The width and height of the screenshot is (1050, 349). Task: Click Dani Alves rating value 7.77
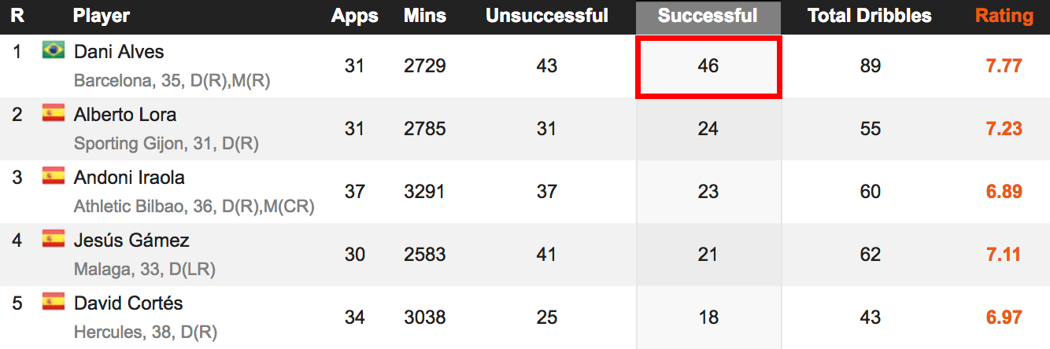coord(1004,66)
